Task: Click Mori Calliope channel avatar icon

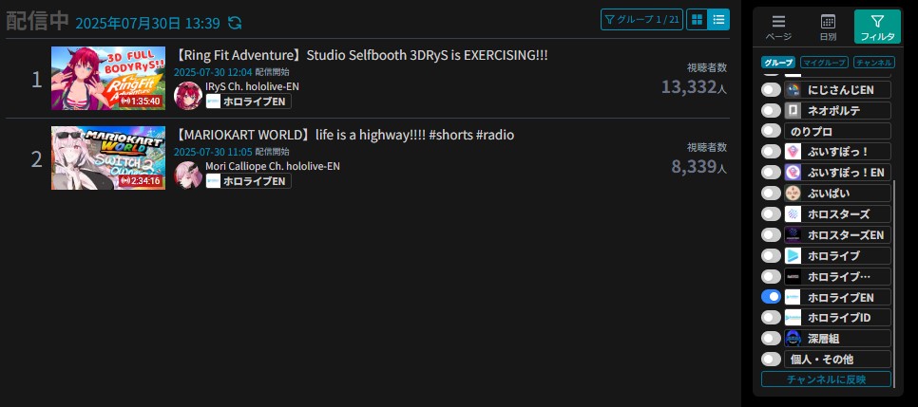Action: coord(188,175)
